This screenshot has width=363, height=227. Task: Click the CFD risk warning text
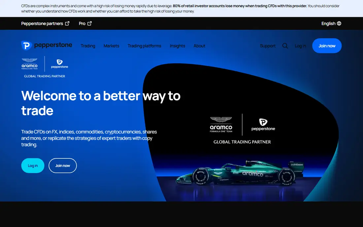click(180, 9)
